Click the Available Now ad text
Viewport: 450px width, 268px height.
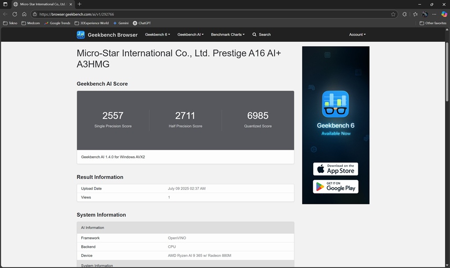[x=336, y=133]
